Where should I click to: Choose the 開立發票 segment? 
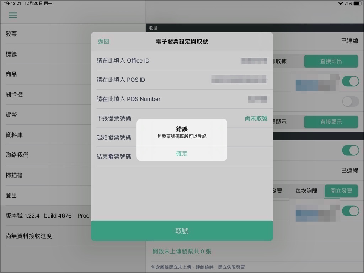click(x=341, y=191)
